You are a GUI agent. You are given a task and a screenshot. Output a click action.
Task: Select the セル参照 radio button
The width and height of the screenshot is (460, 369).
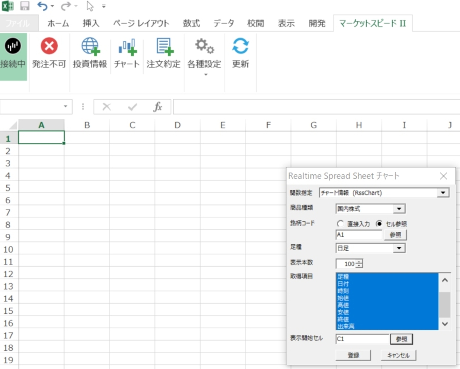tap(379, 223)
